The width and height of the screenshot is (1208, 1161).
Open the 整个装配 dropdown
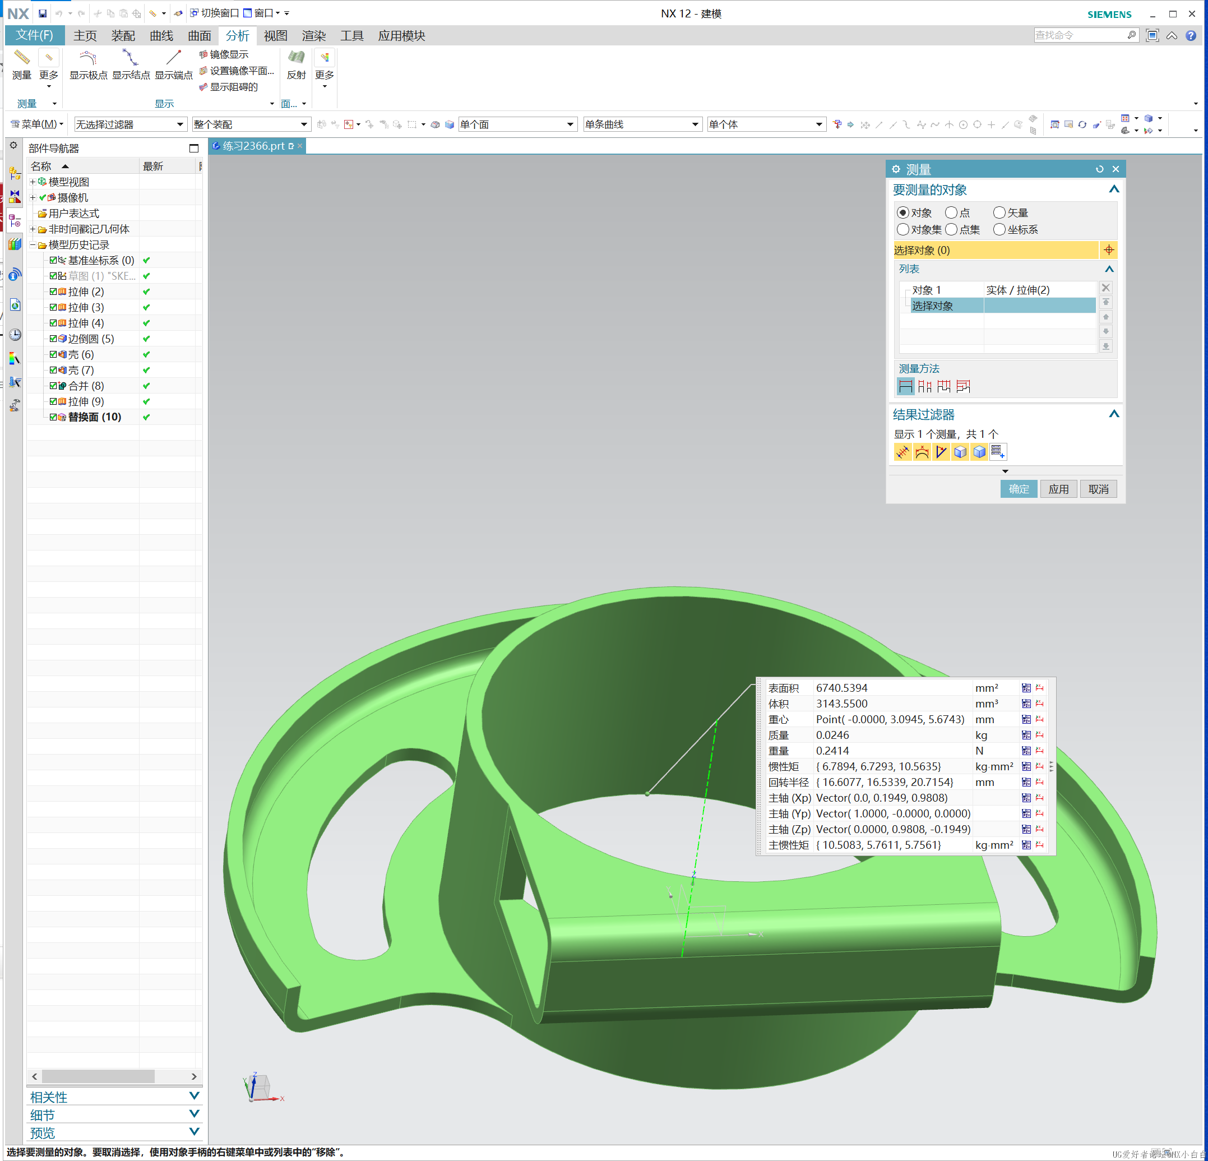(252, 124)
